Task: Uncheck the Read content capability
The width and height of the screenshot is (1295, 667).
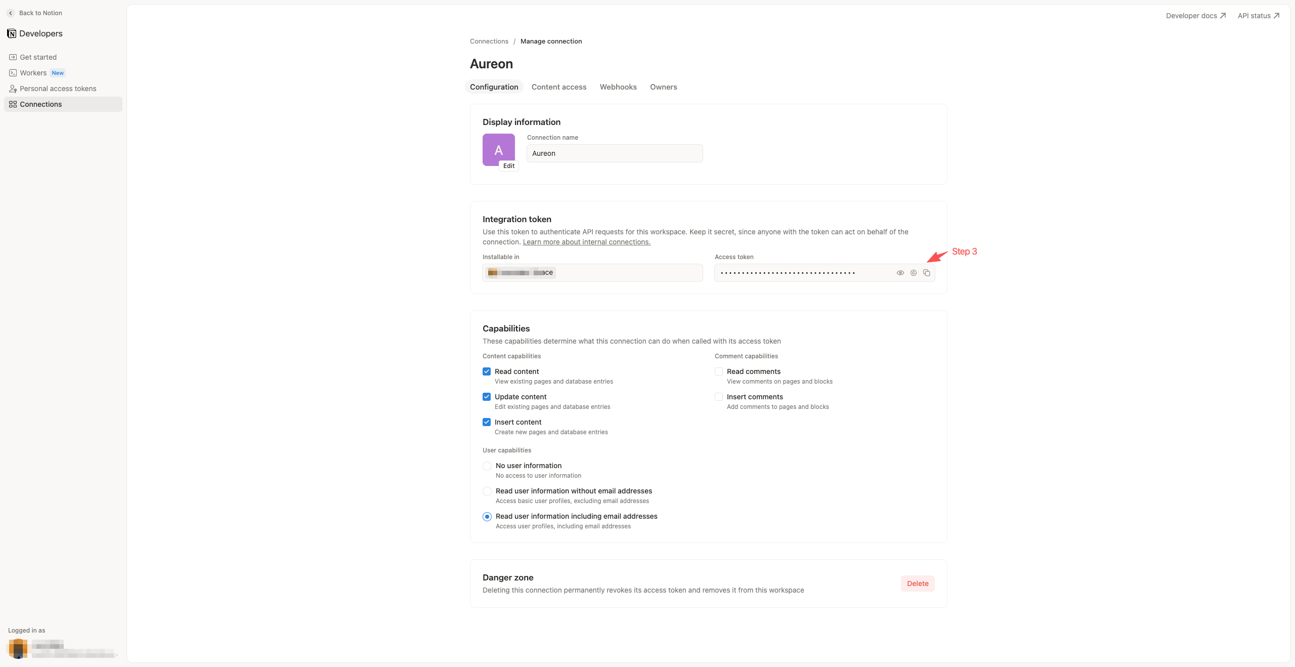Action: [x=487, y=371]
